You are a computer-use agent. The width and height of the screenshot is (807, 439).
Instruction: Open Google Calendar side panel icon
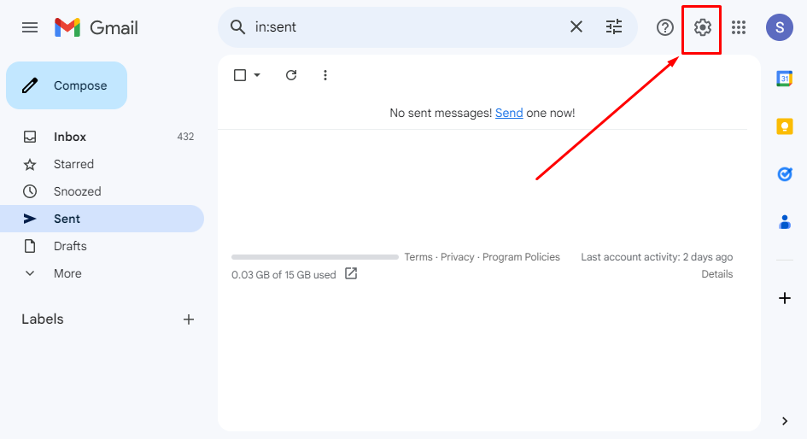[784, 79]
